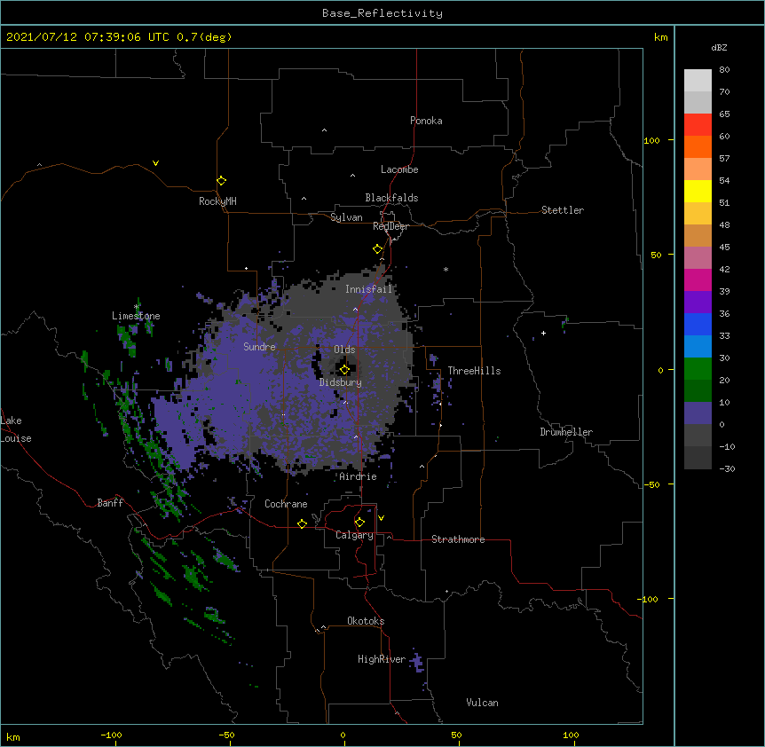Click the white caret marker just east of Calgary
This screenshot has height=747, width=765.
(x=389, y=537)
